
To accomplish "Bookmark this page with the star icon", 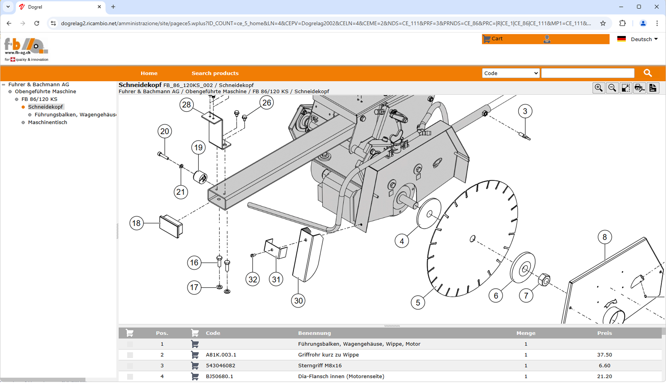I will pos(603,23).
